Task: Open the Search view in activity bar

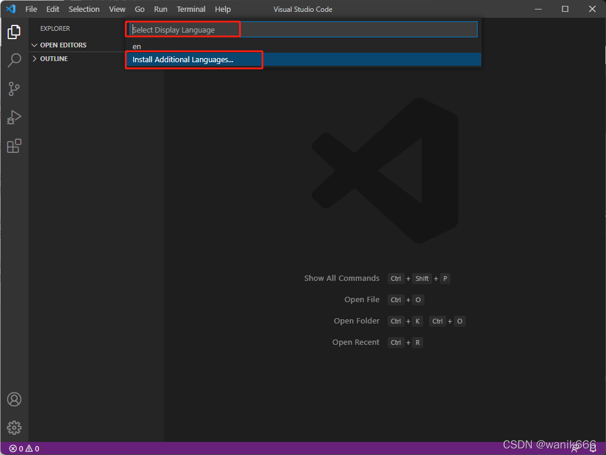Action: click(x=14, y=60)
